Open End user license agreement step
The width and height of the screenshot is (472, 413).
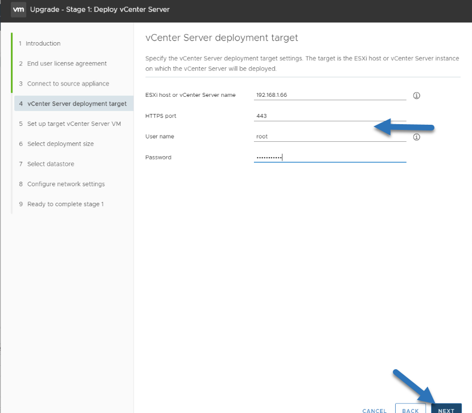click(x=63, y=64)
